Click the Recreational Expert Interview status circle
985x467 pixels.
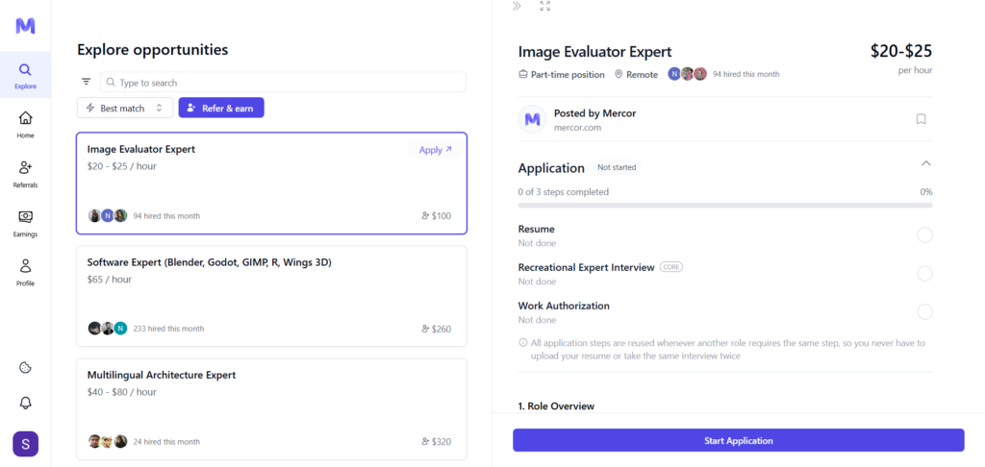click(x=924, y=273)
